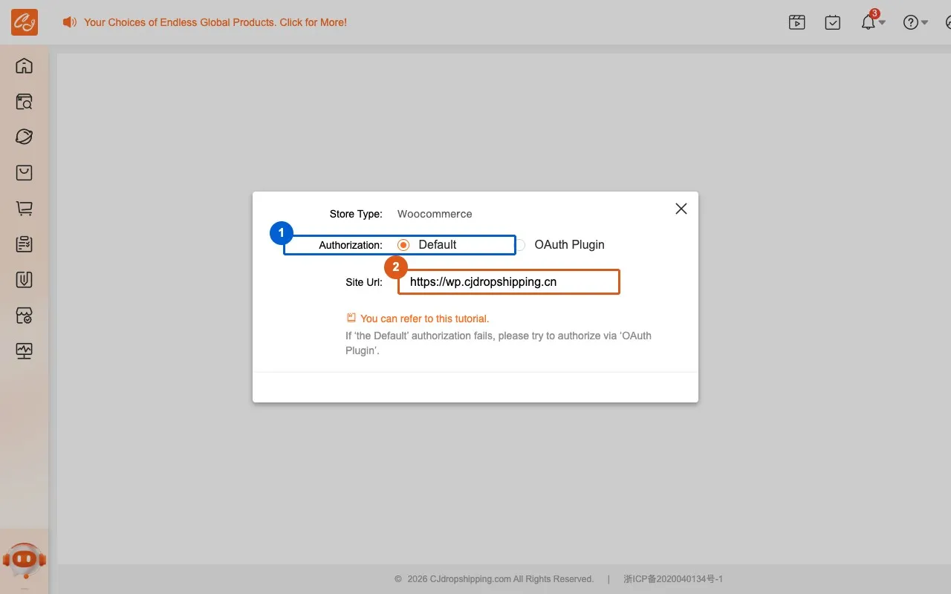Open the calendar check icon in header

pyautogui.click(x=833, y=22)
